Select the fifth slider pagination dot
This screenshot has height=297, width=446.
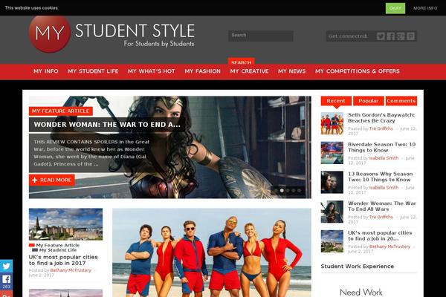coord(300,190)
